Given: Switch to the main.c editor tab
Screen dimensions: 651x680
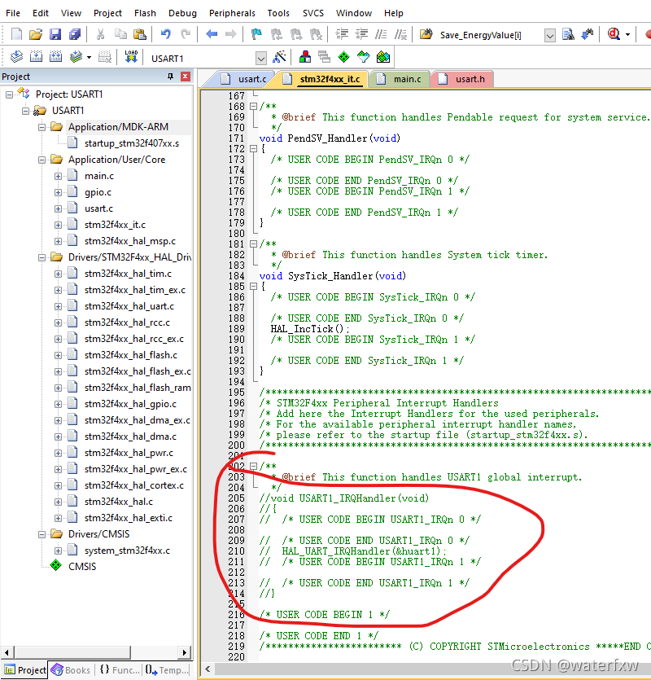Looking at the screenshot, I should (399, 79).
